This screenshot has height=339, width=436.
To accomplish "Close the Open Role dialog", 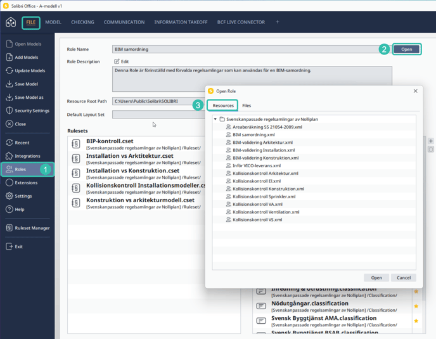I will (x=415, y=91).
